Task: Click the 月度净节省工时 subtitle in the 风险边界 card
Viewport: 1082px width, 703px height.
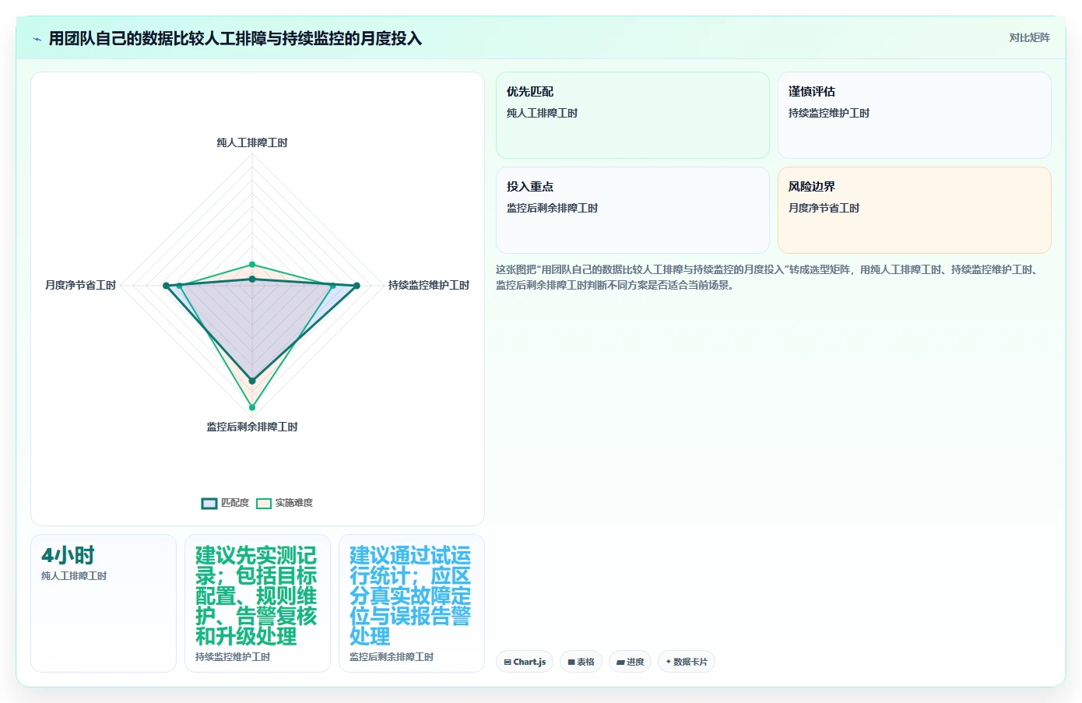Action: (x=824, y=208)
